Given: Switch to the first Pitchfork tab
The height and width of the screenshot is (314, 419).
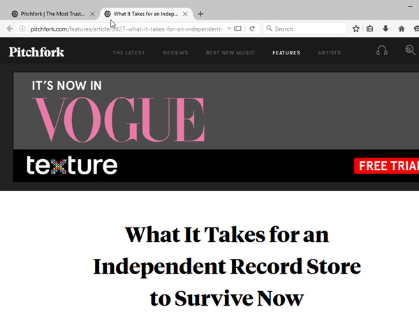Looking at the screenshot, I should 49,13.
